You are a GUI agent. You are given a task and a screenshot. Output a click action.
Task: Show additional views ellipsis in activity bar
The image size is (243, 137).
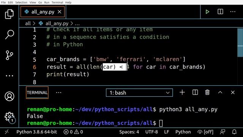pos(9,76)
